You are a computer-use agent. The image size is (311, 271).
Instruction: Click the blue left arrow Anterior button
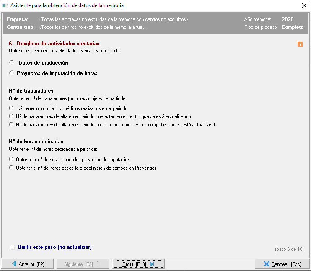(x=28, y=264)
